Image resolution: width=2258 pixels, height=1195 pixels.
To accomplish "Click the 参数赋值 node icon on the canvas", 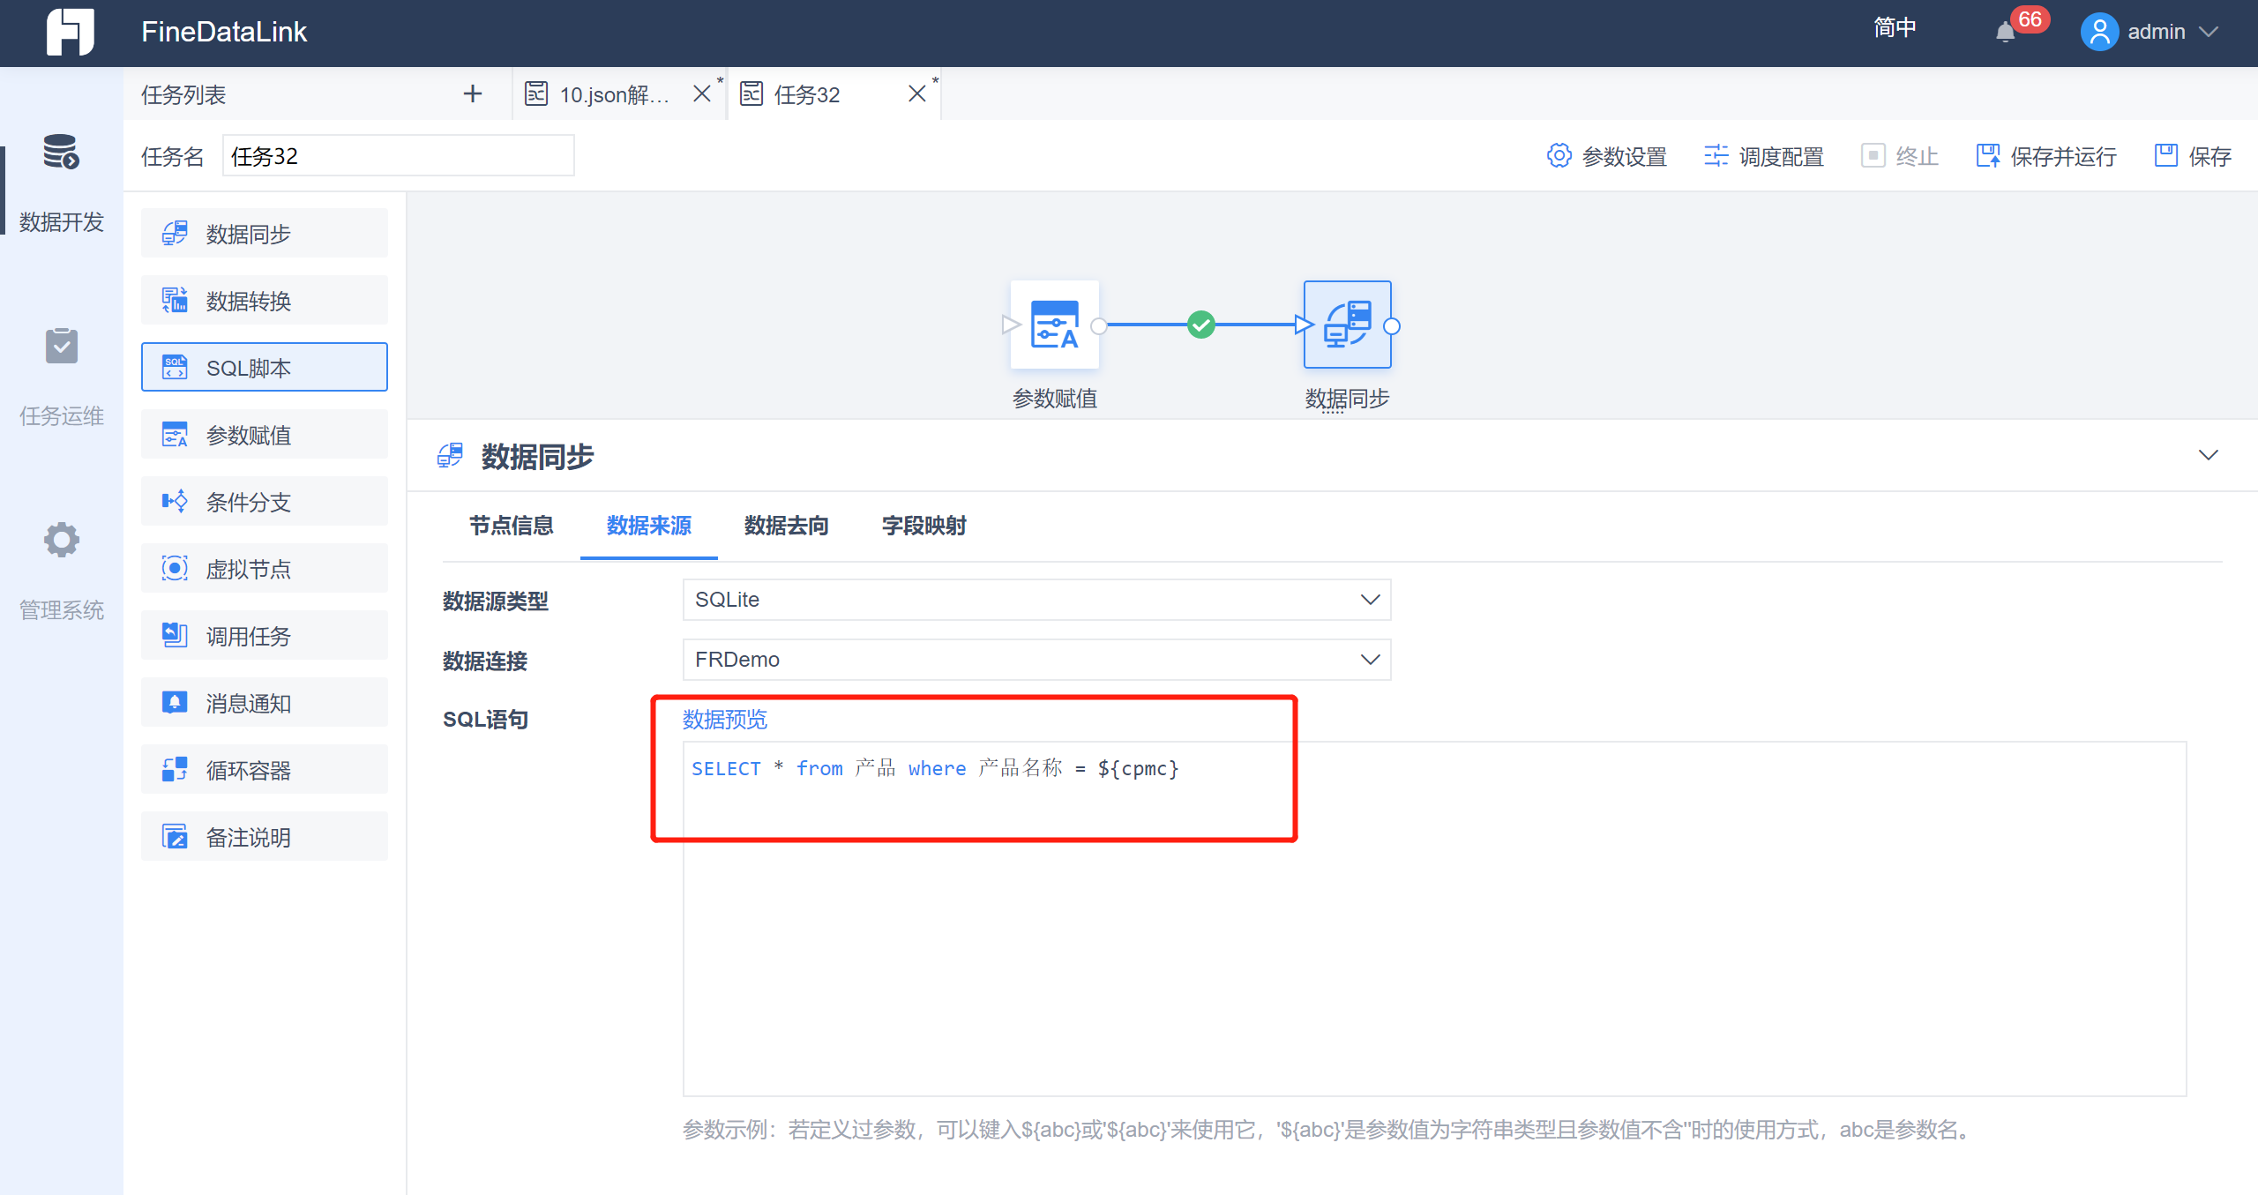I will point(1054,325).
